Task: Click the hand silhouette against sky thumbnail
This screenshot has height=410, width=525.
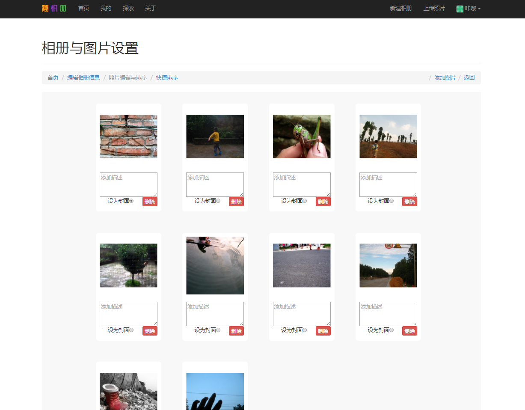Action: tap(215, 391)
